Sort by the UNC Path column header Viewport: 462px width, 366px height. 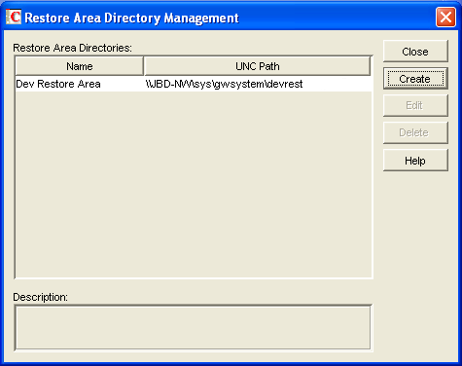[258, 66]
